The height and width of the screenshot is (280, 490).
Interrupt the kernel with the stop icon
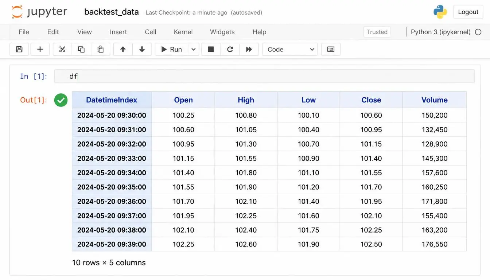tap(211, 49)
